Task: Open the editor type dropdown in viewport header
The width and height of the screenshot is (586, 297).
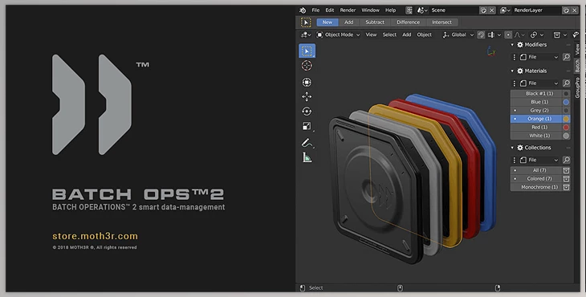Action: [x=306, y=35]
